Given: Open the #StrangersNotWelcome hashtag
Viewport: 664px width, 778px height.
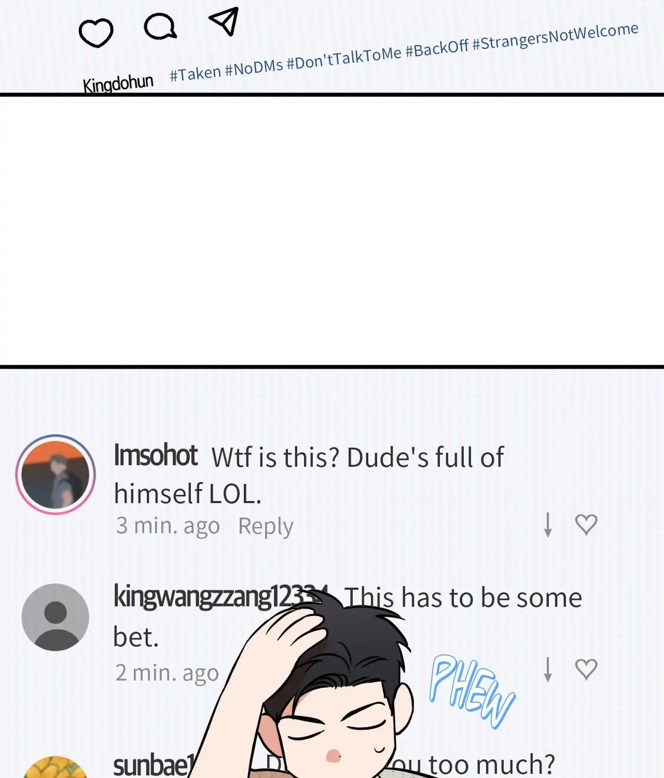Looking at the screenshot, I should [x=555, y=36].
